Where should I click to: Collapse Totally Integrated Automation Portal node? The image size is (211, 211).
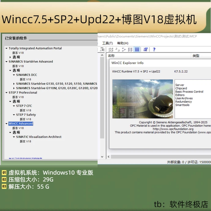6,48
